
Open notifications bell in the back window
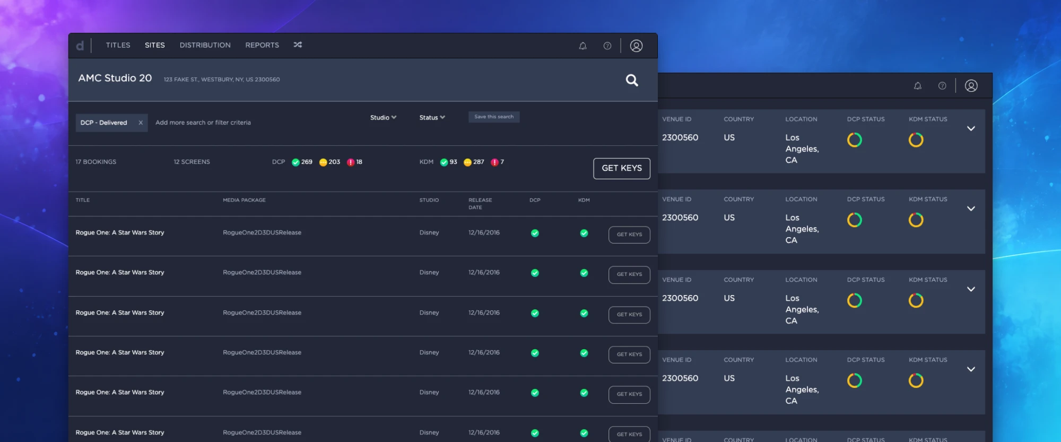[x=917, y=86]
